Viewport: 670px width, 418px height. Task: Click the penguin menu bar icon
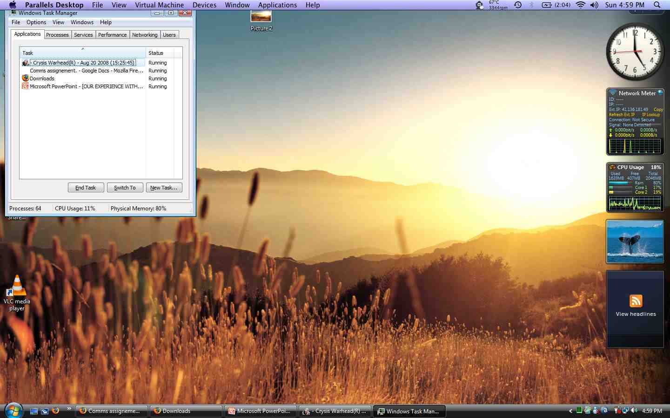[480, 5]
